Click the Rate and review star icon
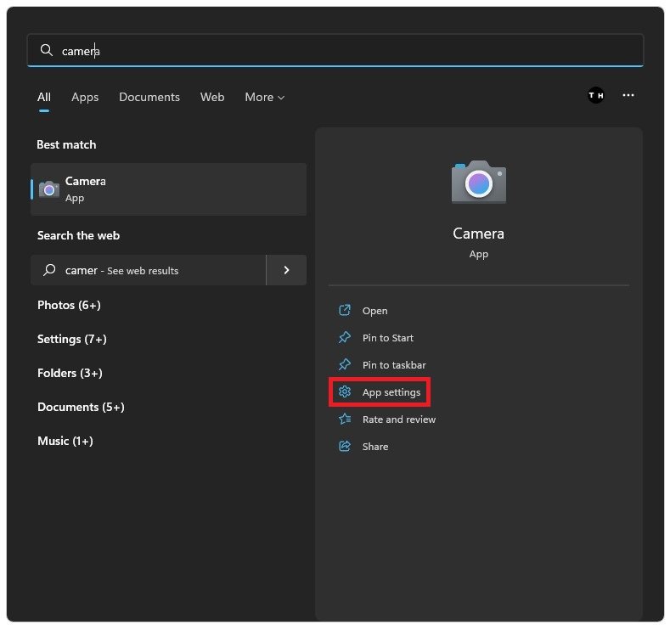Viewport: 670px width, 625px height. pyautogui.click(x=345, y=419)
